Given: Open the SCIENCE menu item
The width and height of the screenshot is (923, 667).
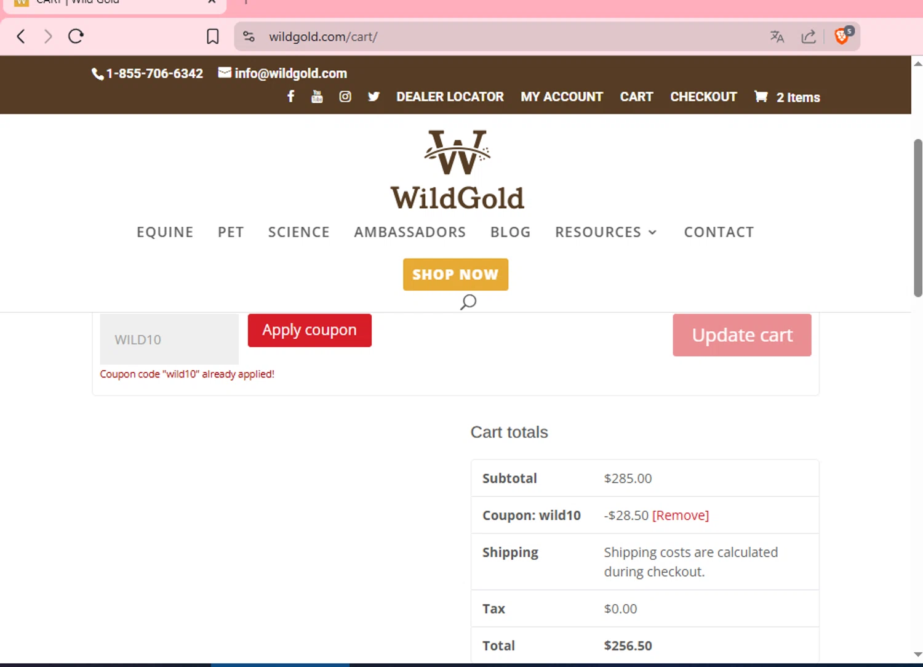Looking at the screenshot, I should tap(299, 232).
